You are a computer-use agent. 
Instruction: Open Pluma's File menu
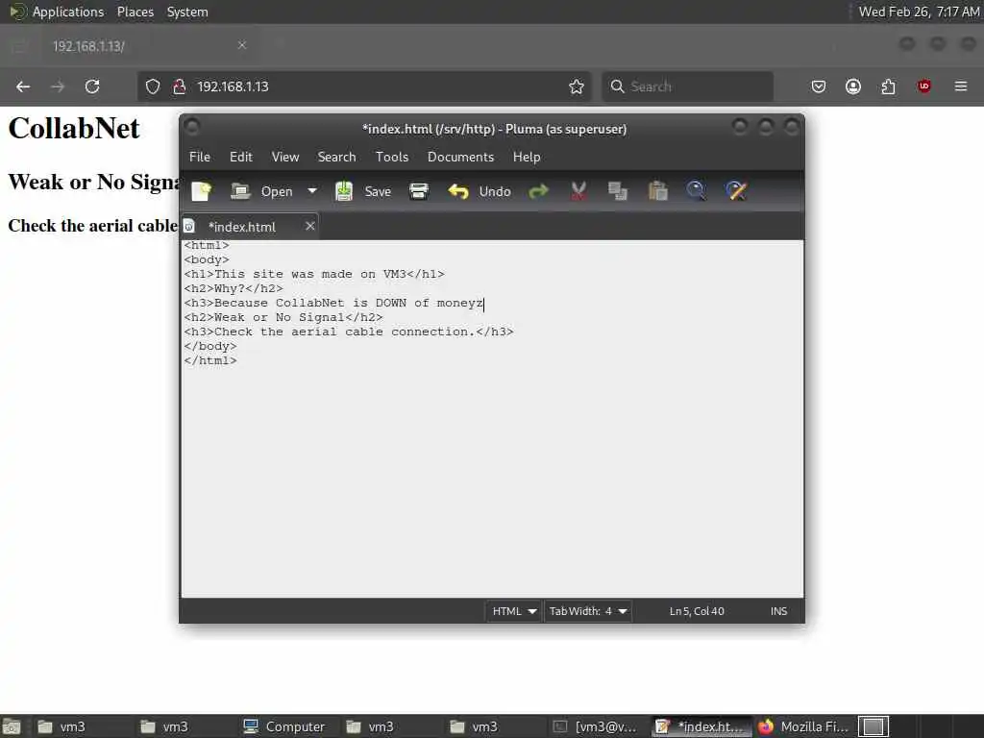click(x=200, y=157)
